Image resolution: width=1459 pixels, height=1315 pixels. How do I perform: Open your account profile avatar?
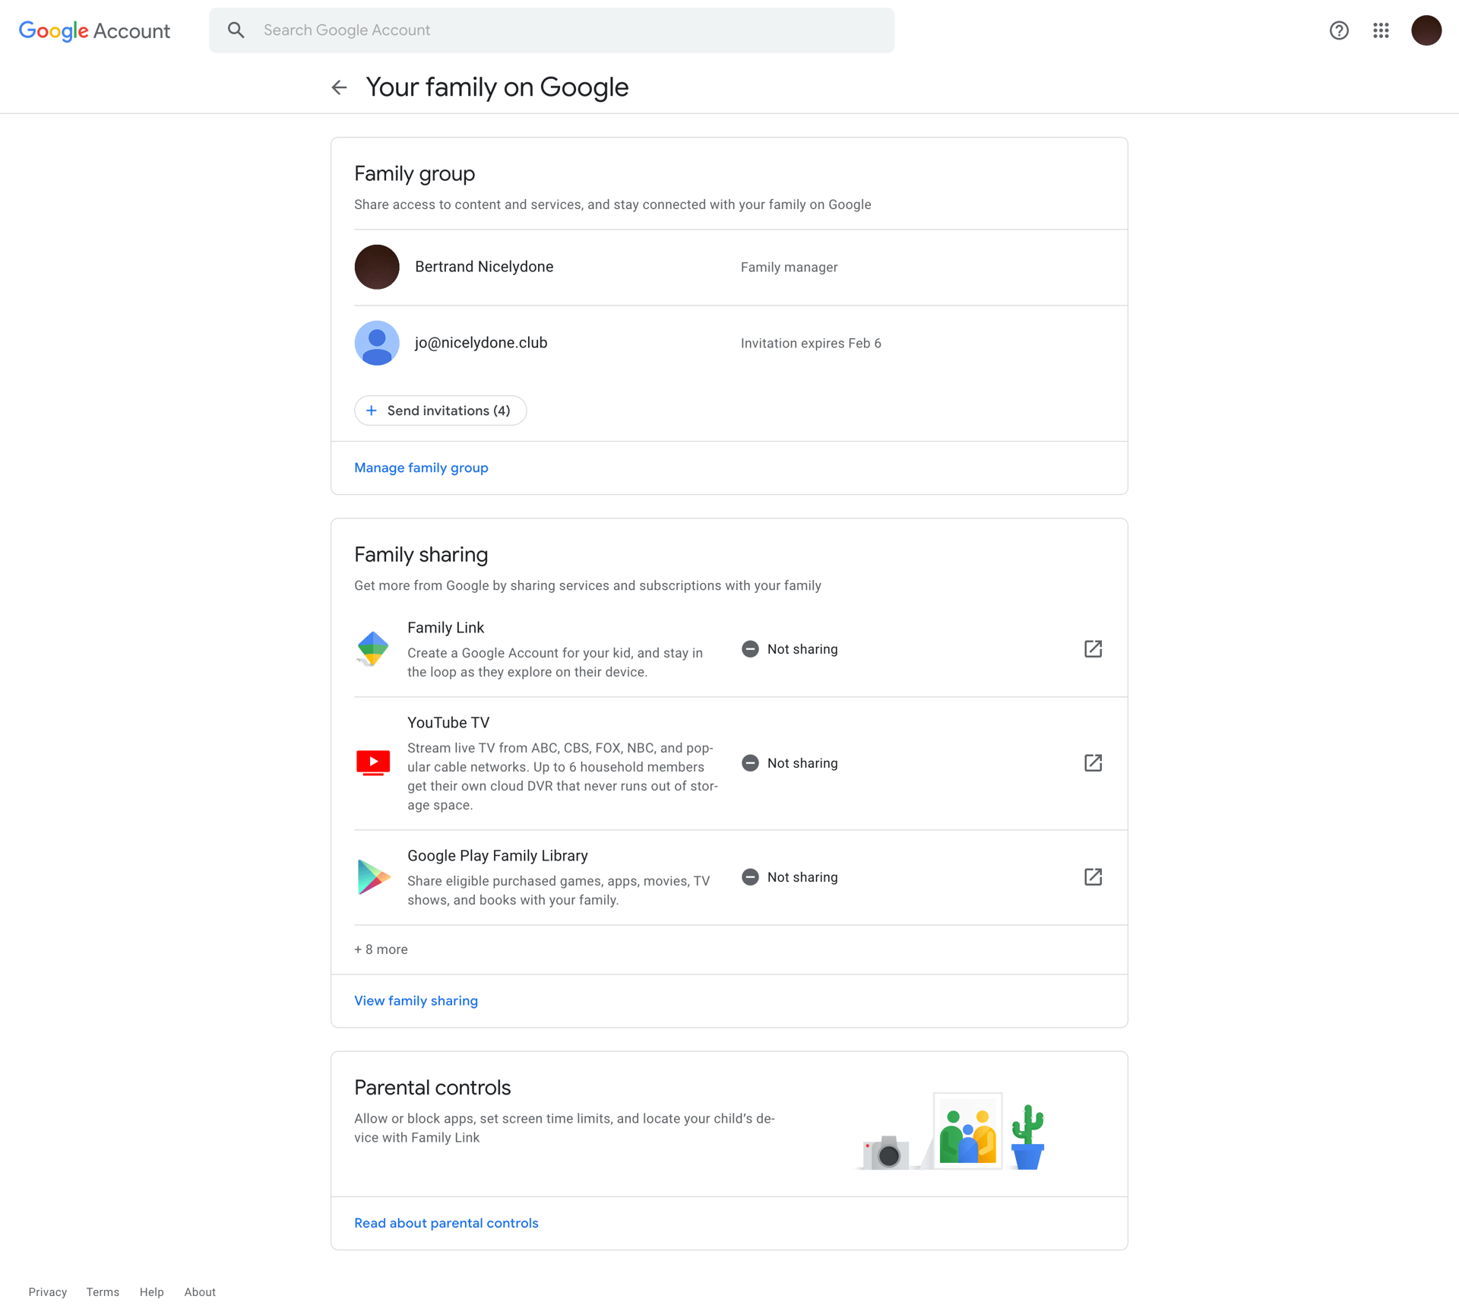(1426, 30)
